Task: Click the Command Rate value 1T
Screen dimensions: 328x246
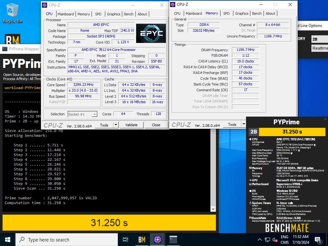Action: pyautogui.click(x=246, y=90)
